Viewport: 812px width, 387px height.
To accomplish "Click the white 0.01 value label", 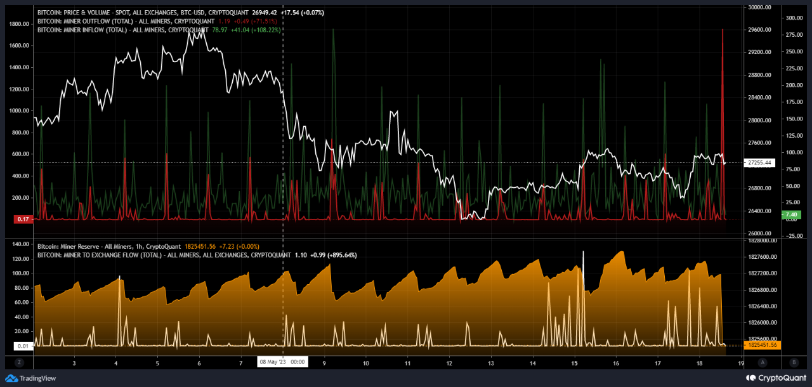I will point(22,346).
